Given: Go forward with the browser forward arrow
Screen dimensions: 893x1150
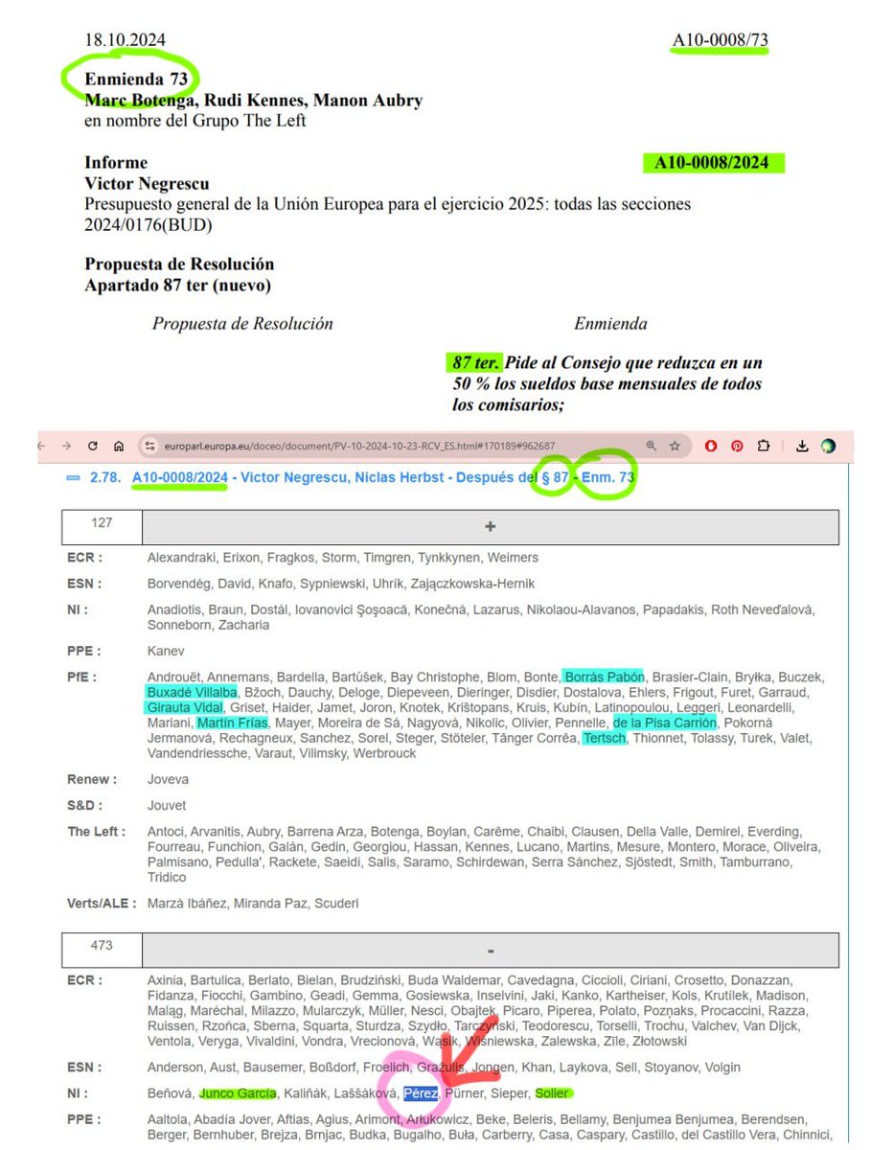Looking at the screenshot, I should [x=66, y=447].
